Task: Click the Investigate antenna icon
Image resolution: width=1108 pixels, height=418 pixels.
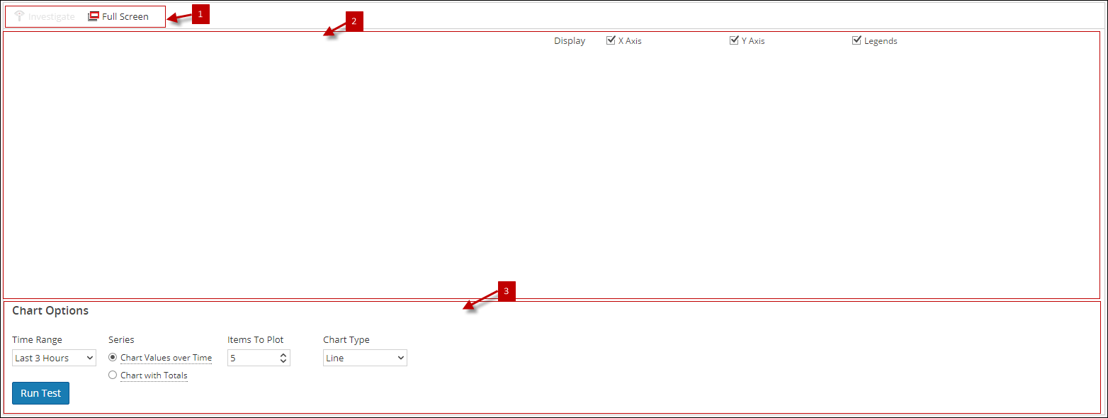Action: [19, 16]
